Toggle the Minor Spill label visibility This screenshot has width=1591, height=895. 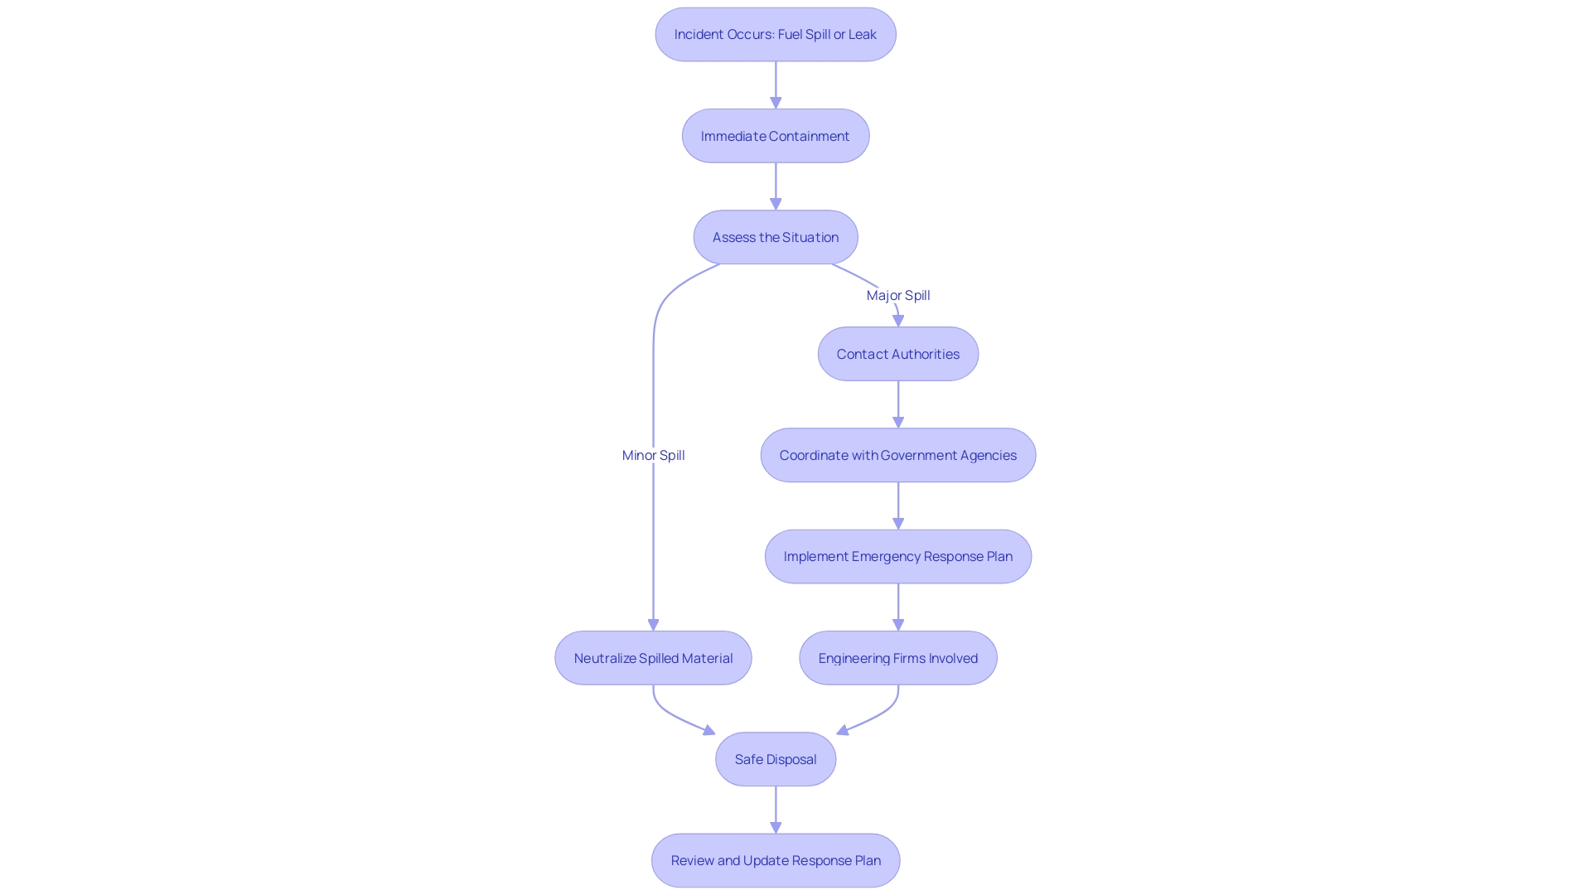tap(652, 455)
